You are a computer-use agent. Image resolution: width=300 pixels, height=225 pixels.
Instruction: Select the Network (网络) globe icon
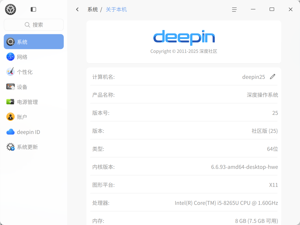coord(10,57)
